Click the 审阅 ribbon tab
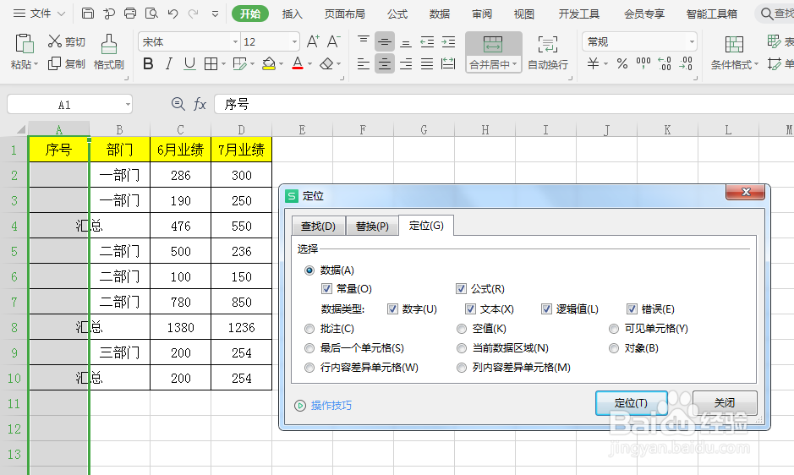Viewport: 794px width, 475px height. coord(482,14)
